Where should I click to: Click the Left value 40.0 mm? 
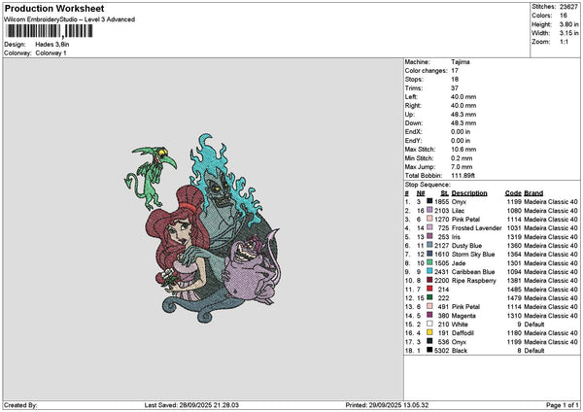click(x=463, y=96)
